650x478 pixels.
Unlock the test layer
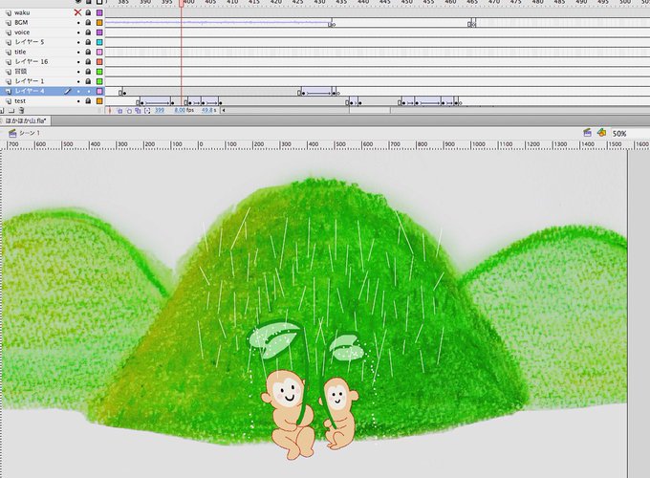pos(88,101)
